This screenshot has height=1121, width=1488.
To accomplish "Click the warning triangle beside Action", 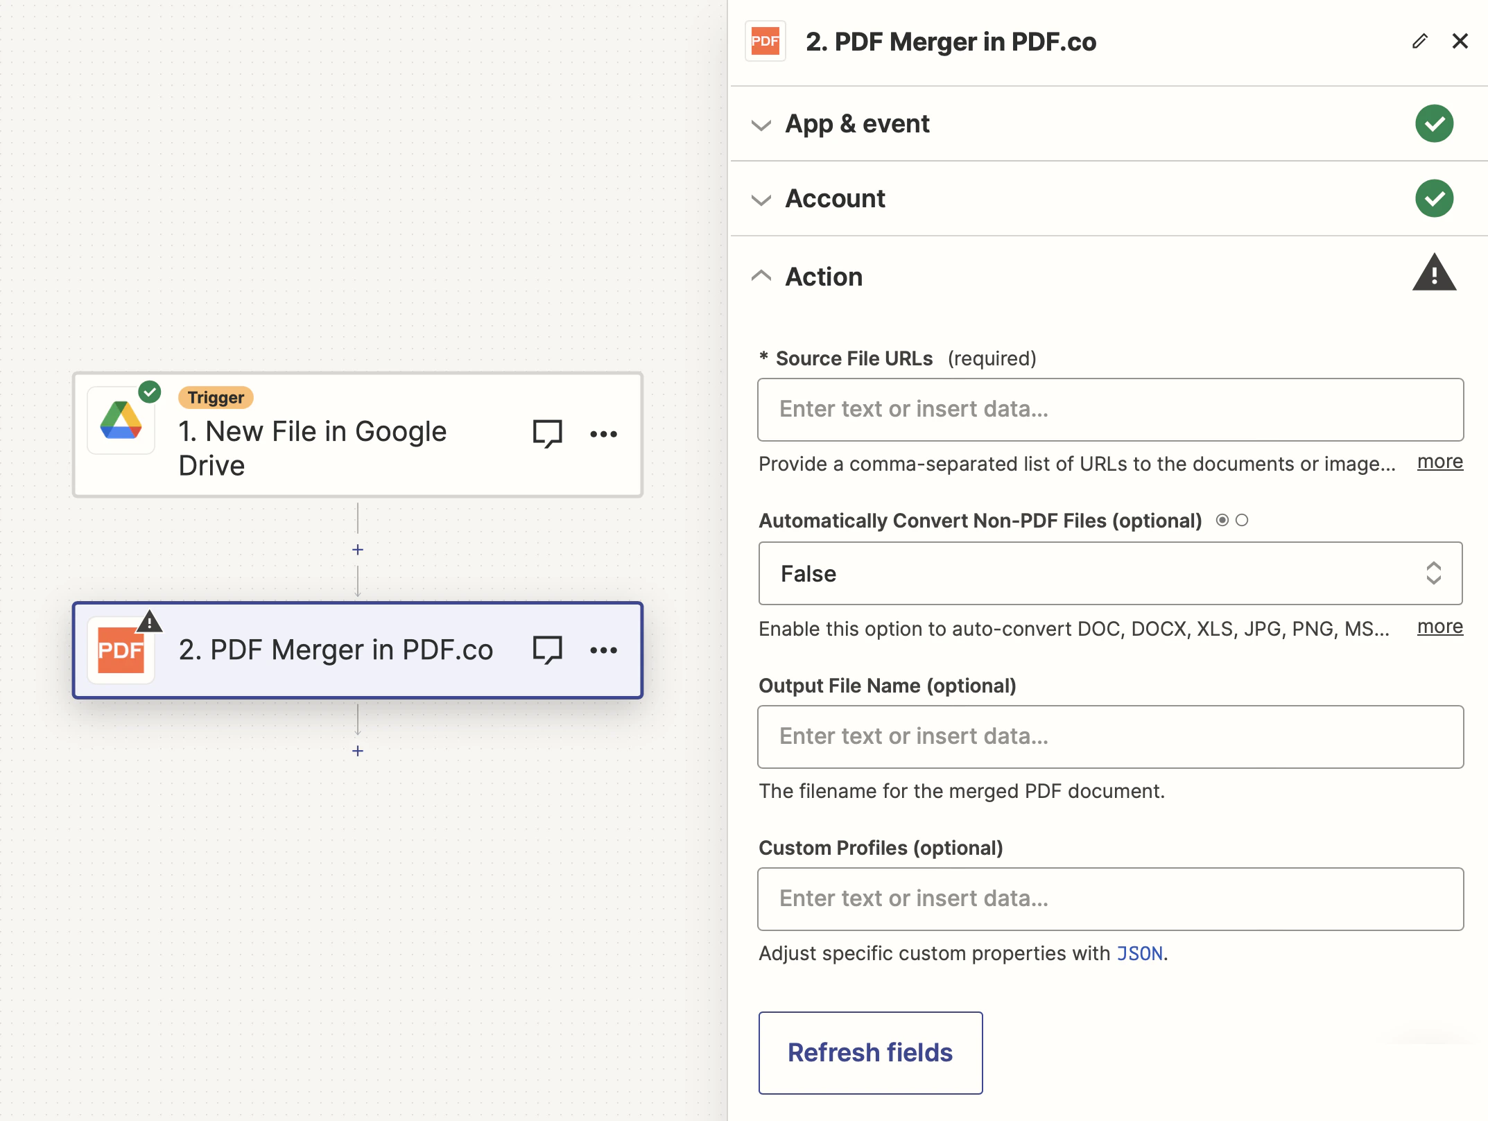I will [1434, 272].
